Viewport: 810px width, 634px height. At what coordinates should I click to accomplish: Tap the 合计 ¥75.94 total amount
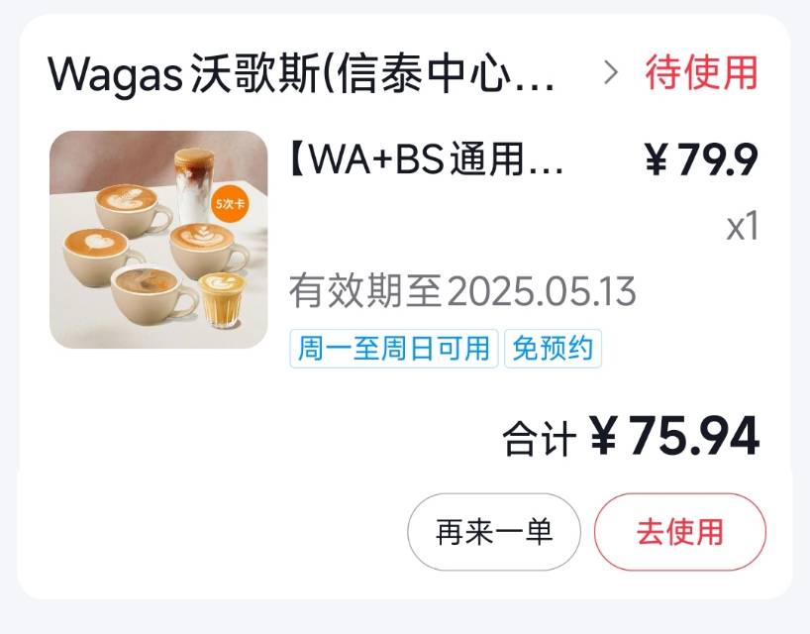pyautogui.click(x=631, y=437)
